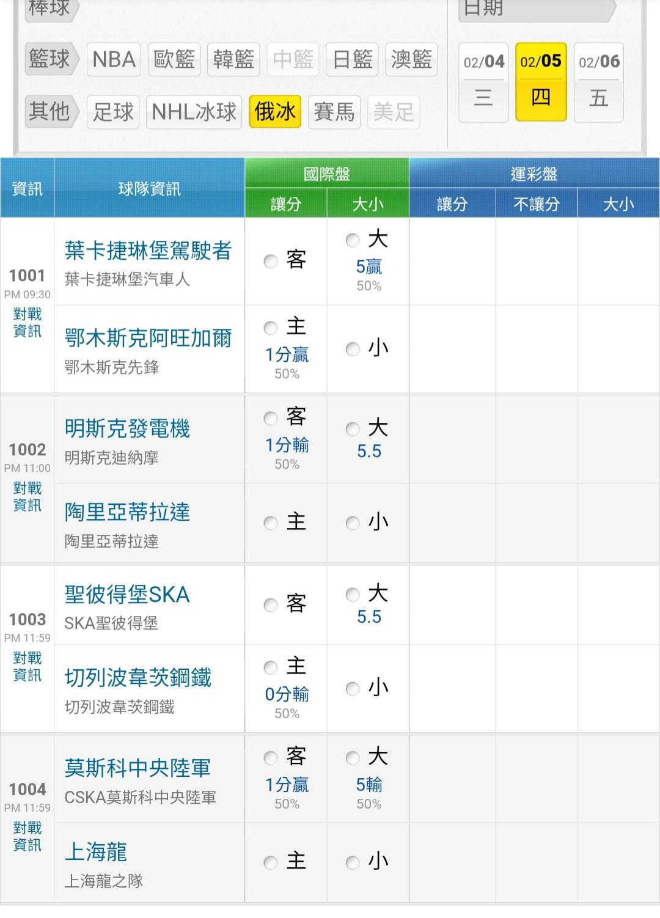
Task: Select the NBA league filter
Action: pos(114,60)
